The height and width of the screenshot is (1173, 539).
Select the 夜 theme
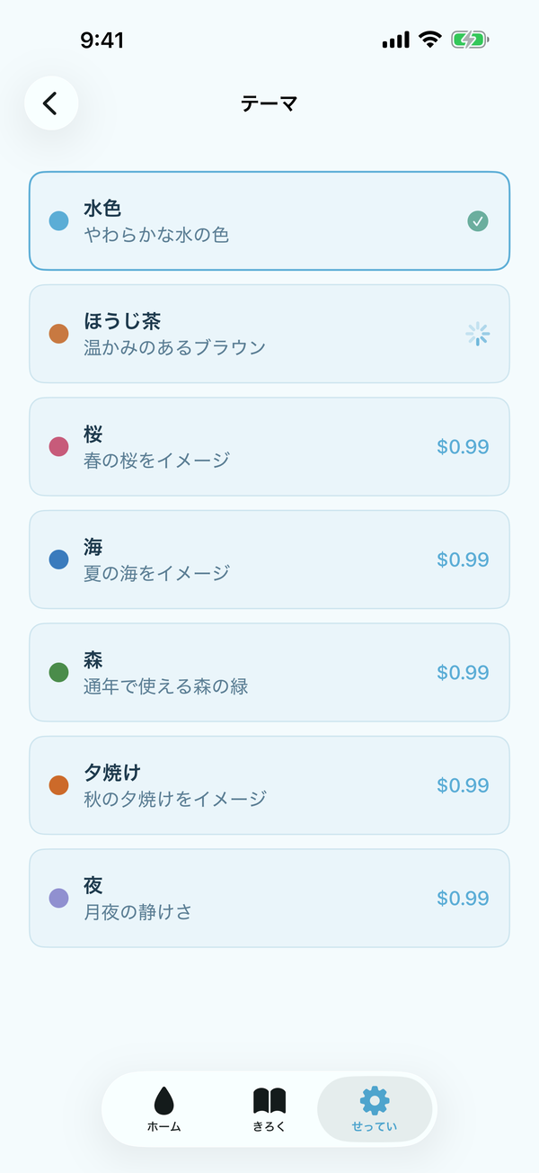point(269,898)
